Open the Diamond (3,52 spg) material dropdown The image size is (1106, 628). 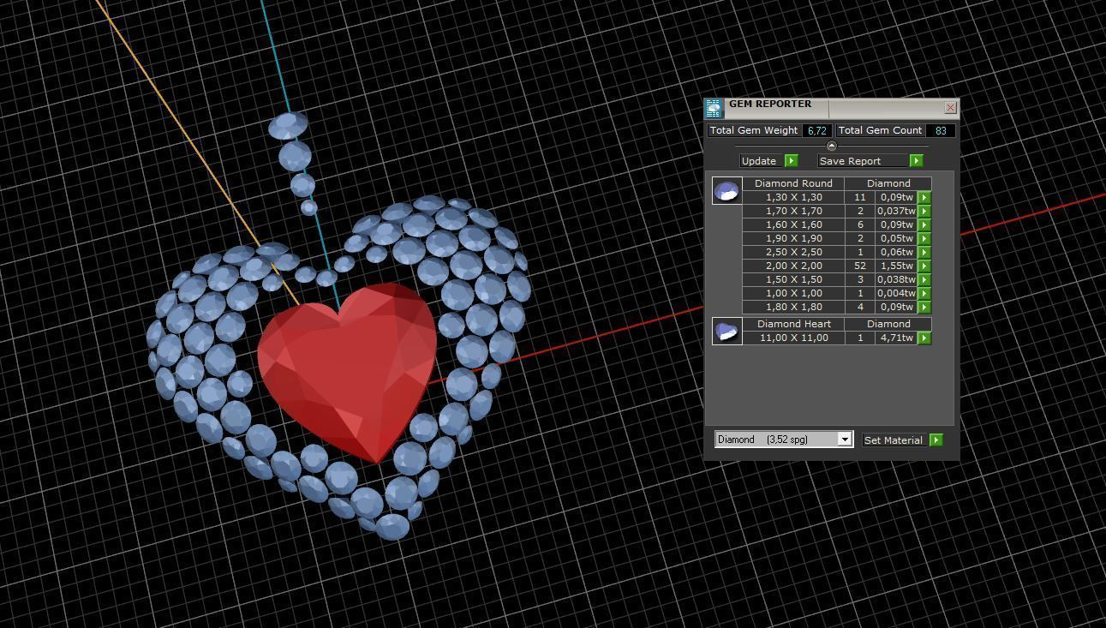(844, 440)
